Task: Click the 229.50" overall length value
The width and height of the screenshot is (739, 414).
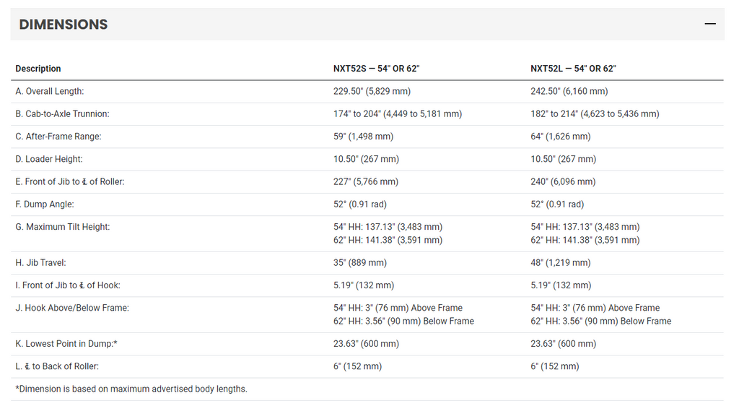Action: coord(372,91)
